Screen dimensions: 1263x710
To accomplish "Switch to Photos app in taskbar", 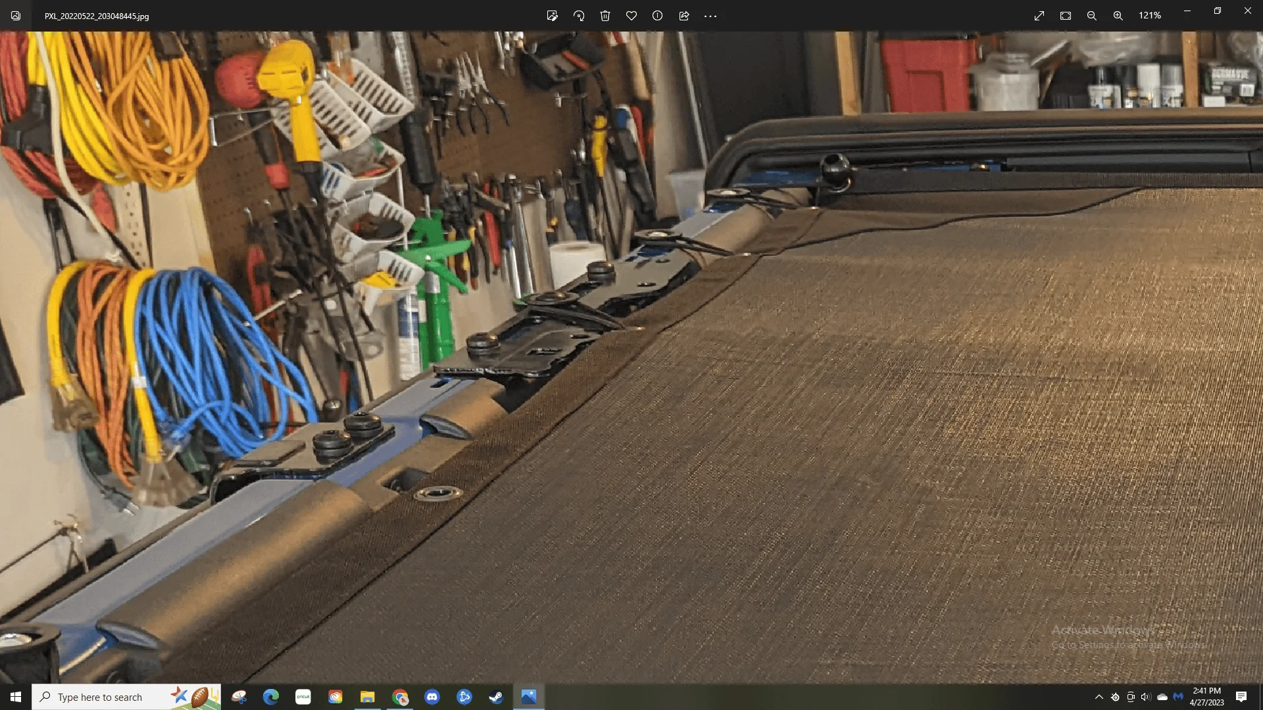I will 529,697.
